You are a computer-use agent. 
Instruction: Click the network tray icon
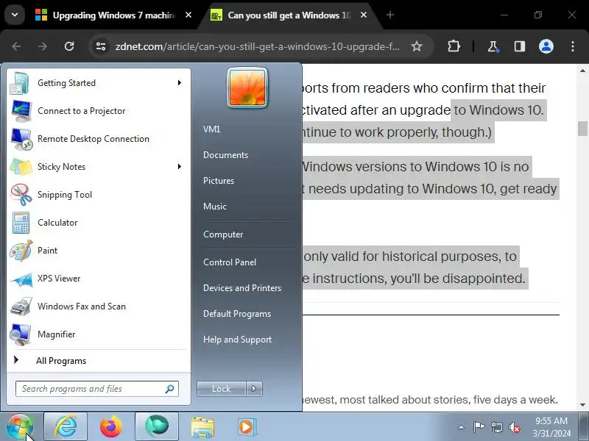tap(496, 427)
